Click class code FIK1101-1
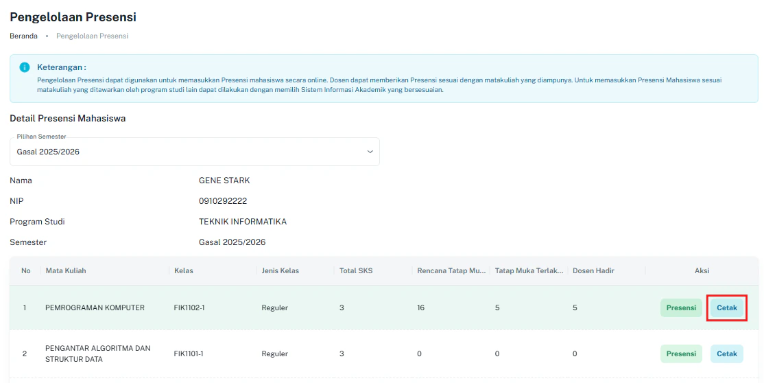 click(189, 353)
